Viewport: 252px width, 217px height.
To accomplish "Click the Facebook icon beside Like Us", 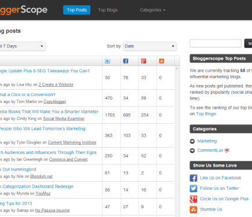I will pyautogui.click(x=193, y=178).
